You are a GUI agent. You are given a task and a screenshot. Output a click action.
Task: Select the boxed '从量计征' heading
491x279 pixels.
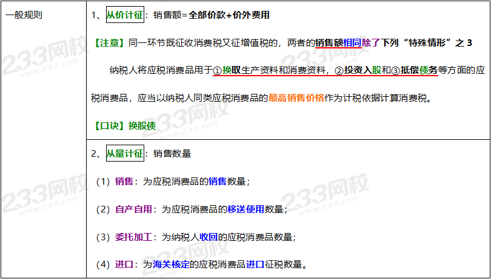point(125,153)
